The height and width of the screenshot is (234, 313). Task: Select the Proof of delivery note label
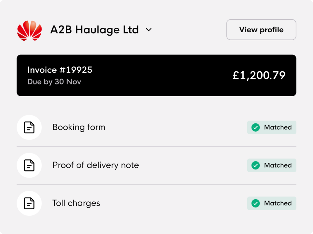(96, 165)
